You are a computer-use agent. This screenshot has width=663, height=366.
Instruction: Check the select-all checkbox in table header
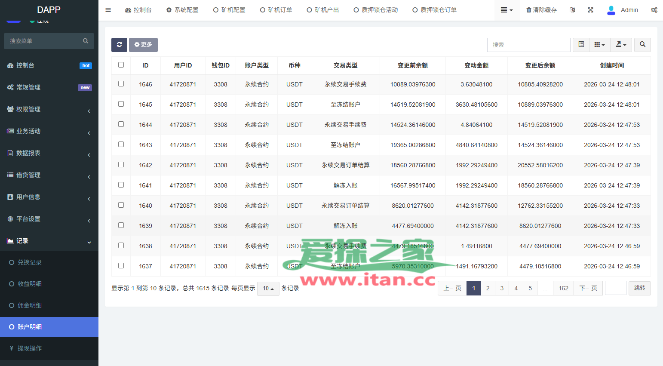(121, 65)
